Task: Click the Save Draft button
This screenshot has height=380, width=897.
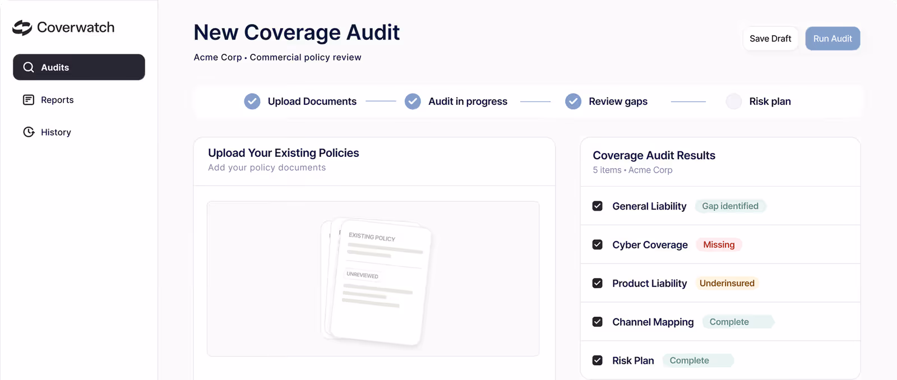Action: point(770,39)
